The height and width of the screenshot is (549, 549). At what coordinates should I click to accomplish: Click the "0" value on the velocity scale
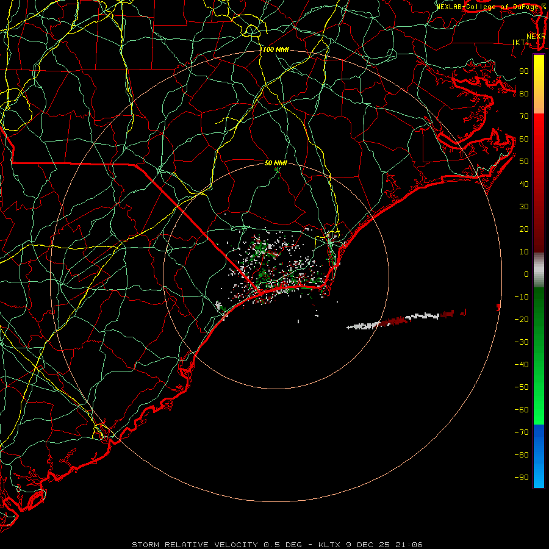click(526, 274)
